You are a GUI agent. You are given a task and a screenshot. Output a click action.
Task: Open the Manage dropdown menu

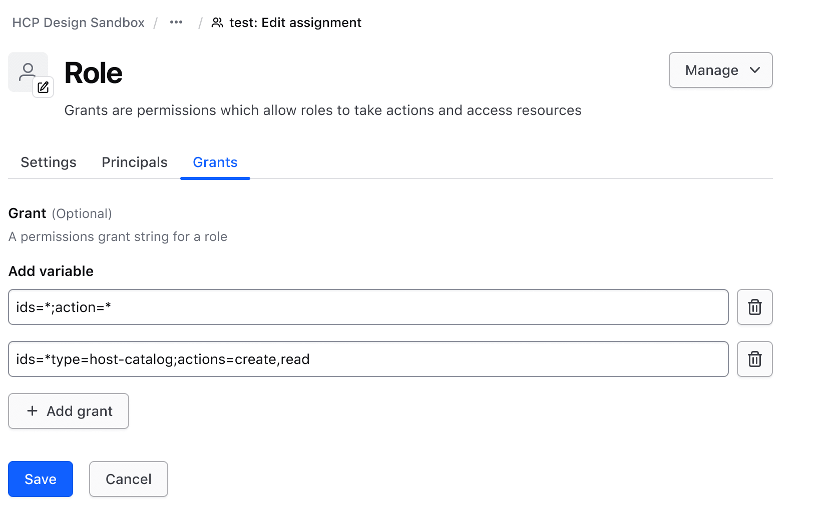click(720, 70)
